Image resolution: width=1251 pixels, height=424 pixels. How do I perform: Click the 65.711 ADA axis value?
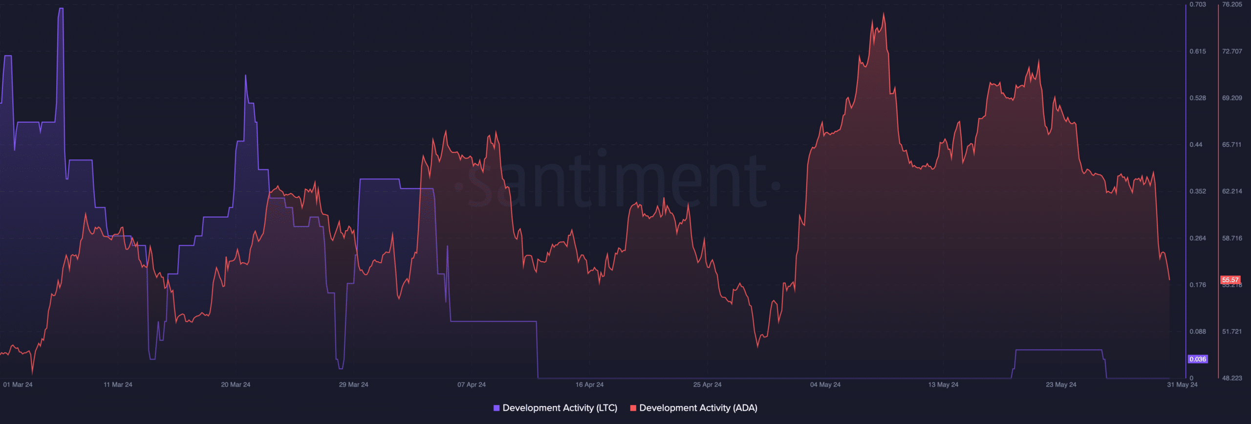[1232, 145]
